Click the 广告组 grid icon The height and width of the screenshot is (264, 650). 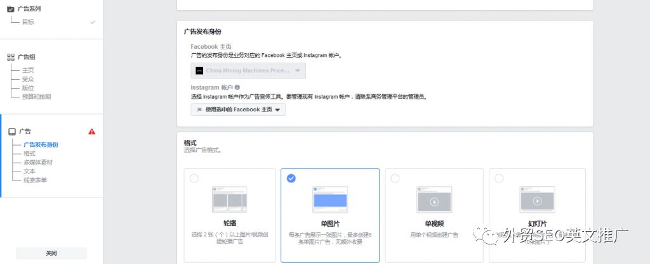click(11, 58)
